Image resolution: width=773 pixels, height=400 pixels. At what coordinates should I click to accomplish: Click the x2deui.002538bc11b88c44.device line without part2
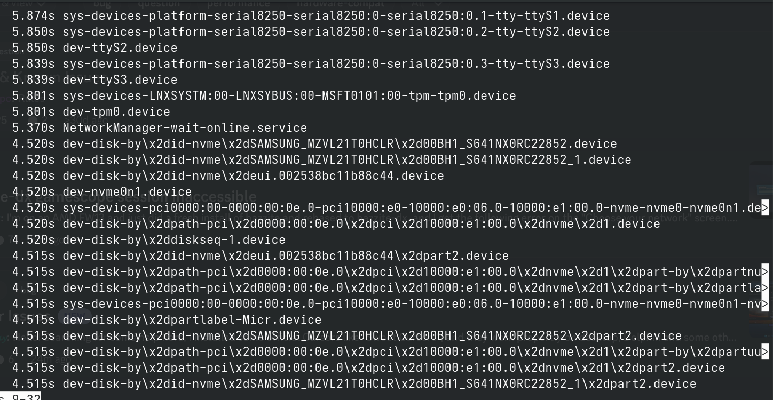(228, 176)
